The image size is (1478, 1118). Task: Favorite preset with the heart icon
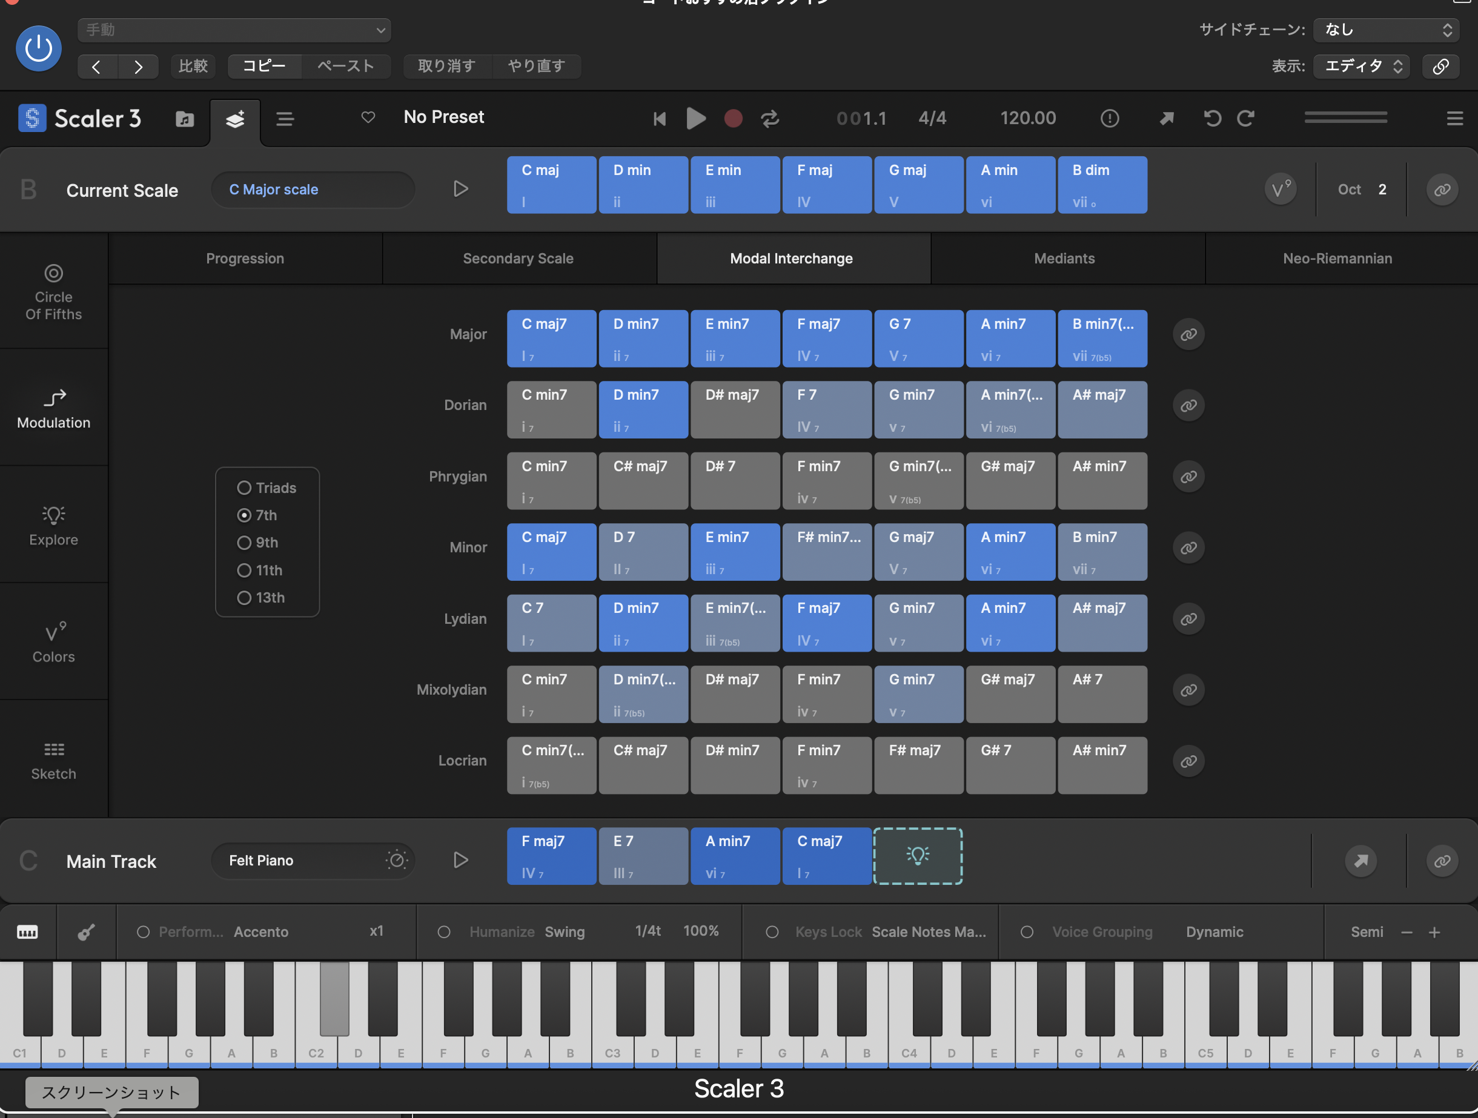pos(368,117)
